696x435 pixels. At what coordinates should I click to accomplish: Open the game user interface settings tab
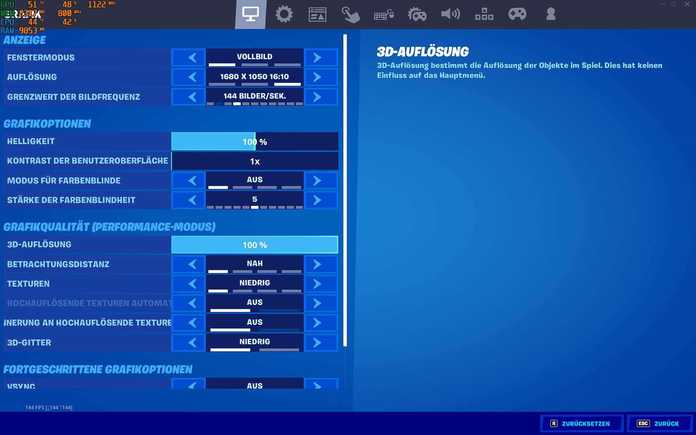coord(317,15)
